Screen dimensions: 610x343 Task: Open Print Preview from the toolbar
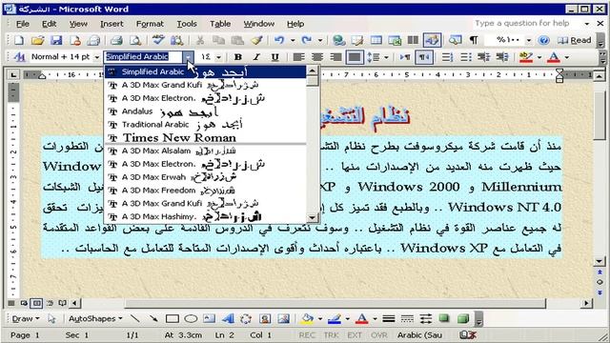pyautogui.click(x=135, y=40)
